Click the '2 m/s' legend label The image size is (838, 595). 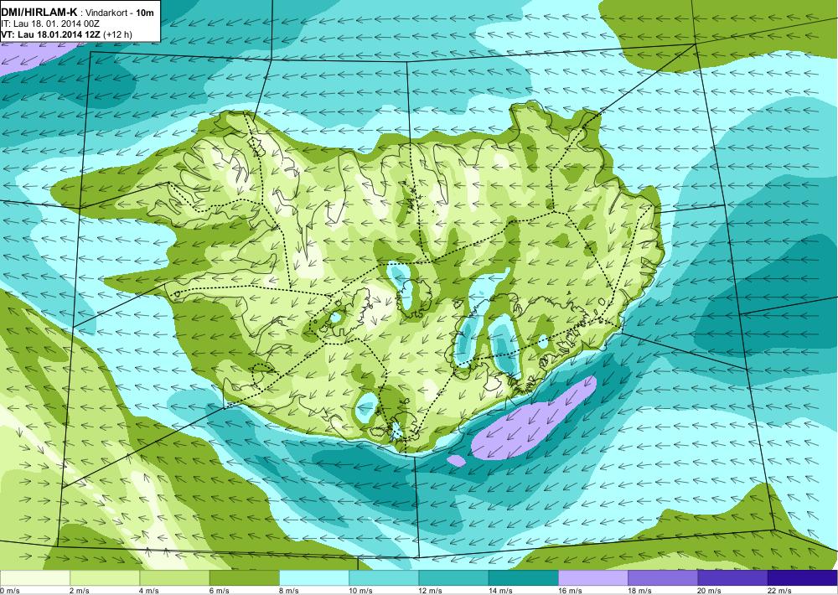[x=80, y=591]
